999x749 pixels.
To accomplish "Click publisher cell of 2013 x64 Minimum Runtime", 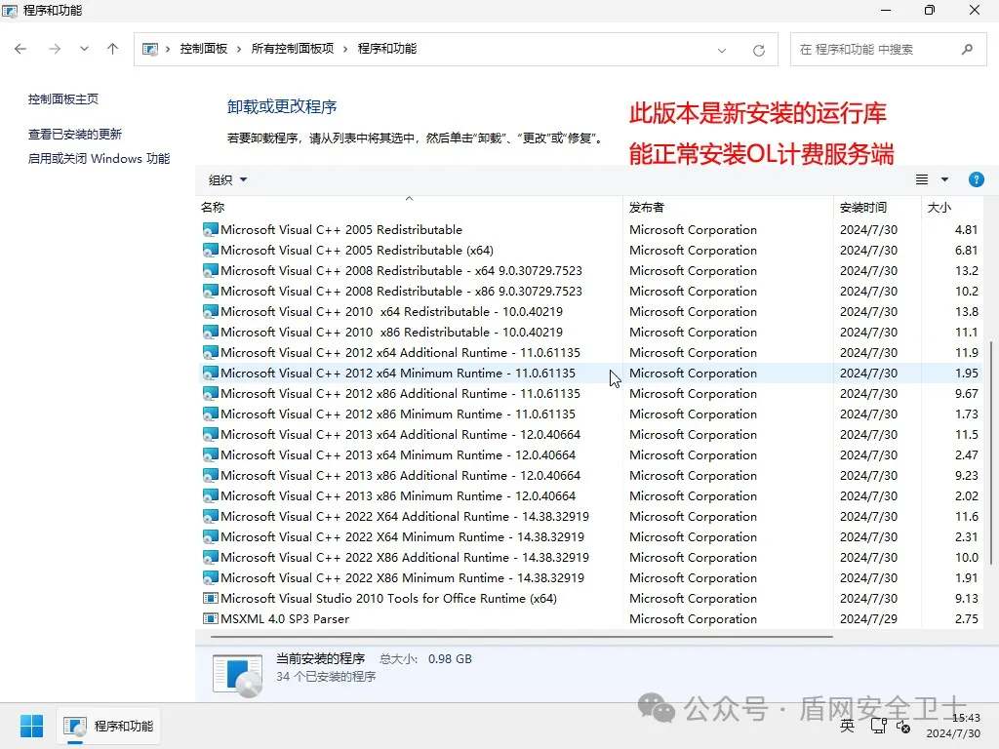I will [x=694, y=454].
